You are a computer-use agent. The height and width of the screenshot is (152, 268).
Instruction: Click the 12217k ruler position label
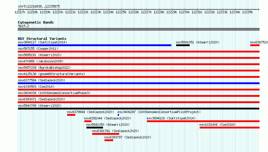click(x=20, y=12)
